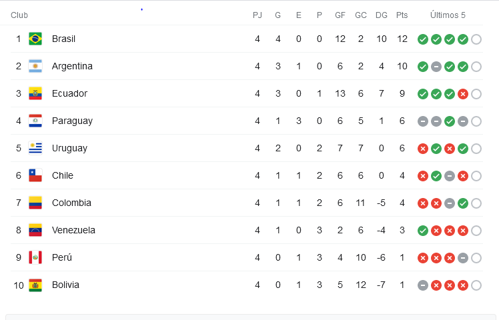Screen dimensions: 499x320
Task: Click Venezuela's green win result icon
Action: click(x=423, y=231)
